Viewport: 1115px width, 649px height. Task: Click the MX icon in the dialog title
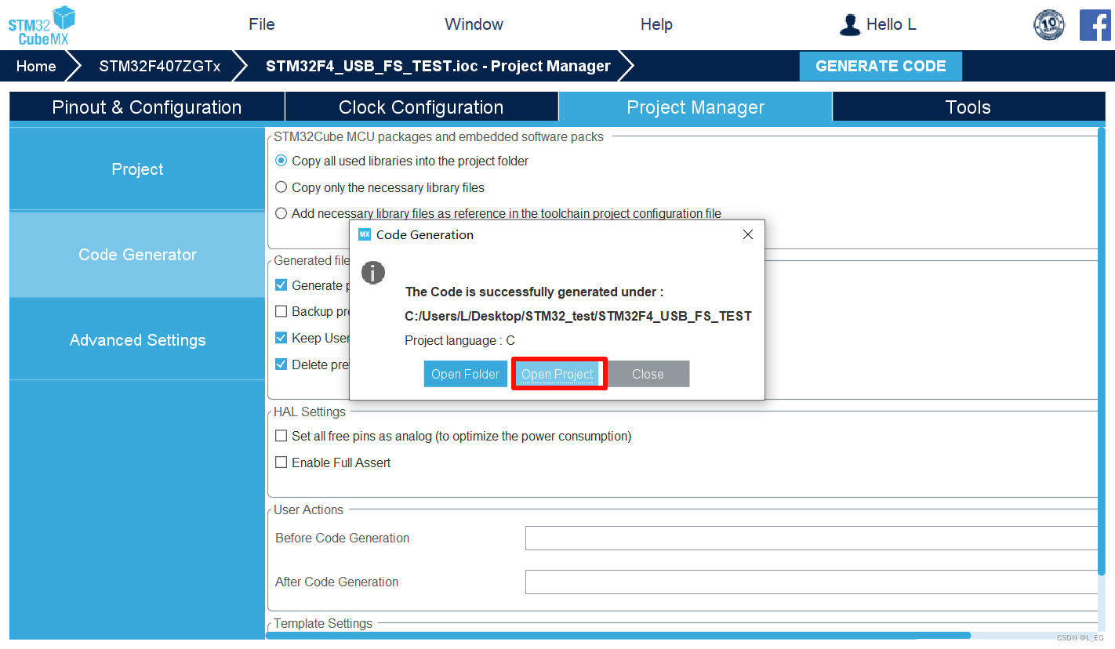[x=364, y=234]
